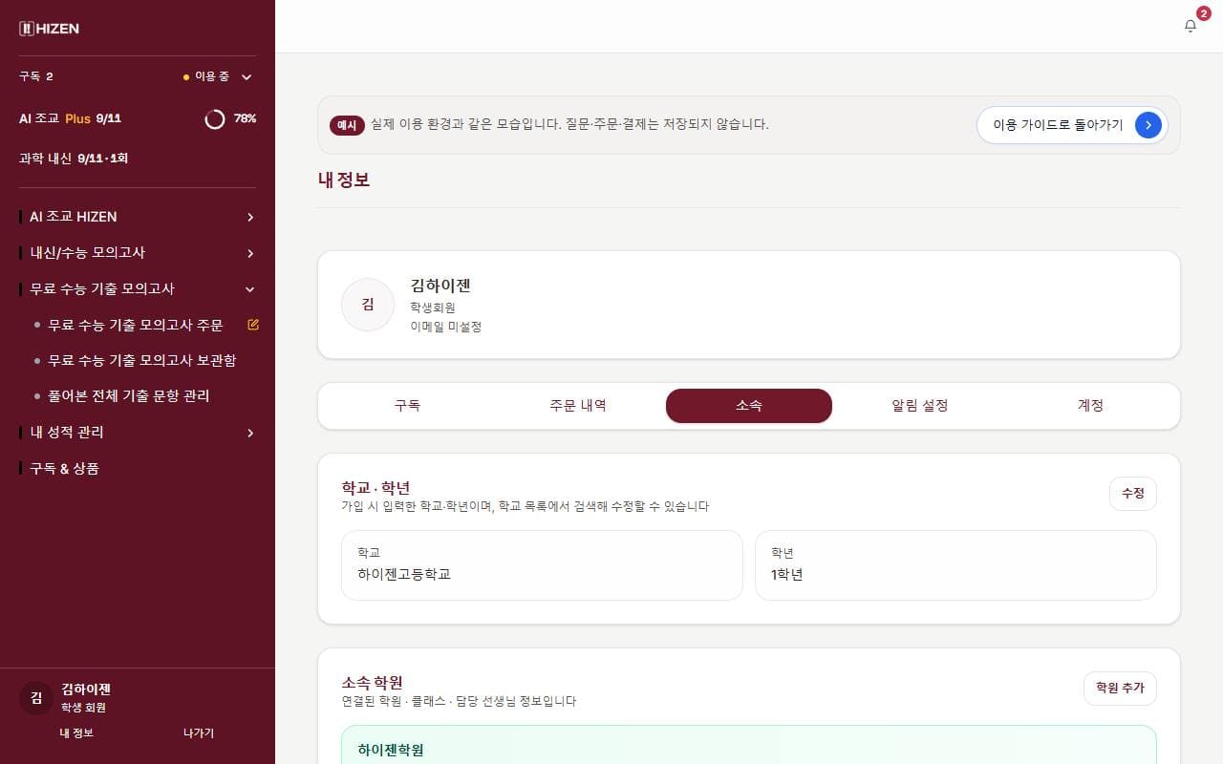The image size is (1223, 764).
Task: Click the 하이젠학원 academy card
Action: (749, 745)
